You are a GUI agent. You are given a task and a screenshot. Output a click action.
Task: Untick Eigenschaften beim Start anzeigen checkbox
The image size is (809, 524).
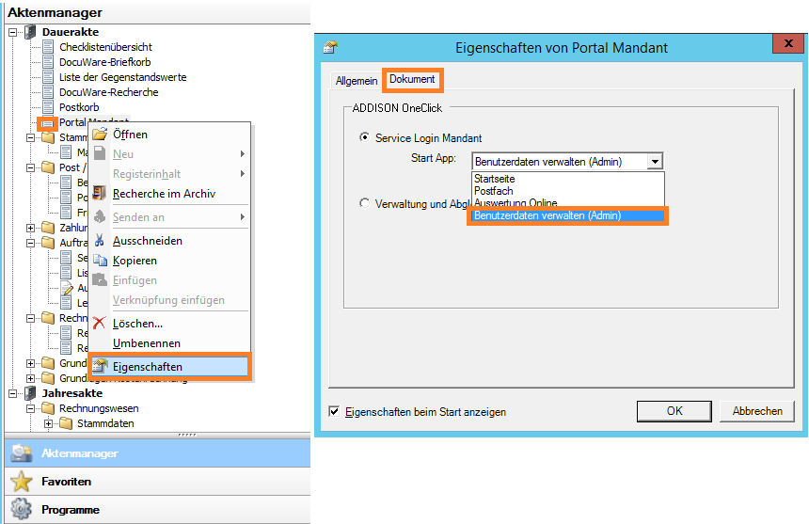click(x=334, y=411)
